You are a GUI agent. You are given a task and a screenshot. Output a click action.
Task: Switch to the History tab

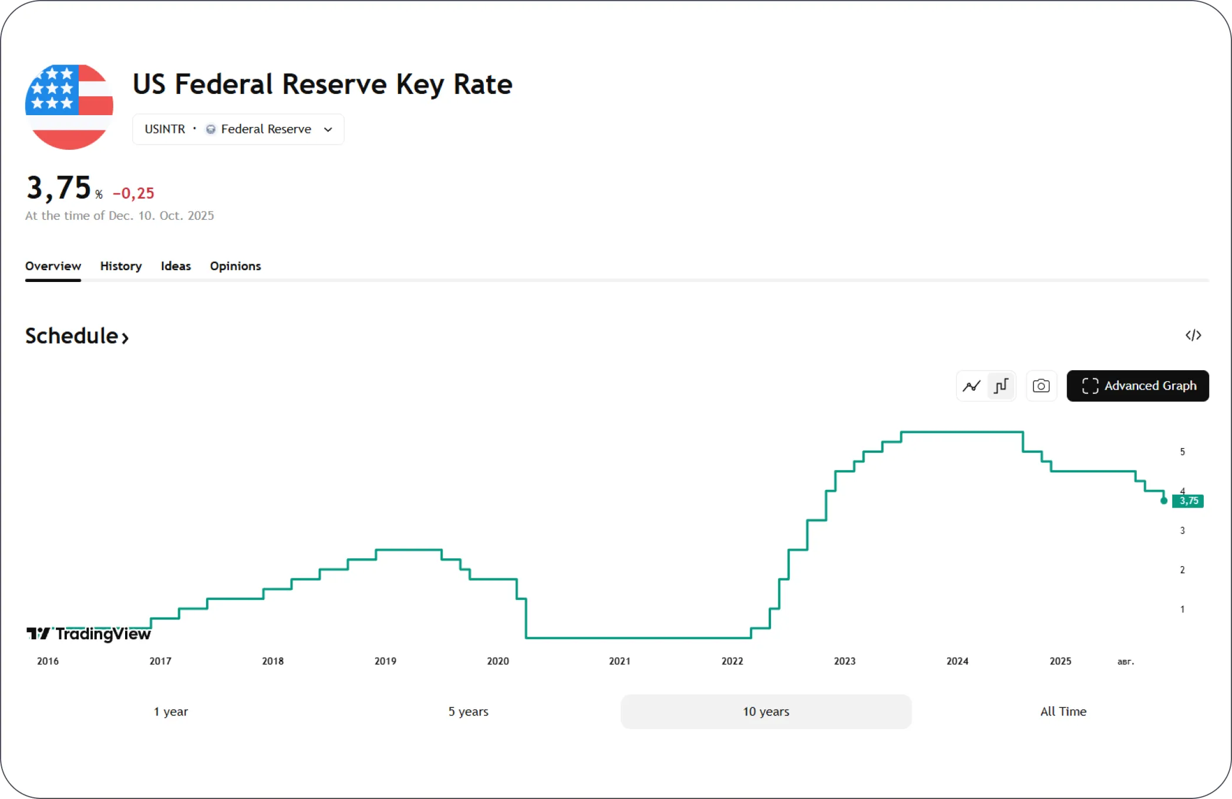coord(121,266)
